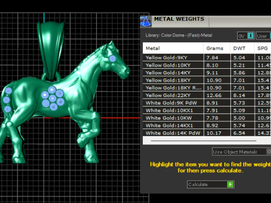
Task: Select the White Gold:10KW row
Action: click(207, 118)
